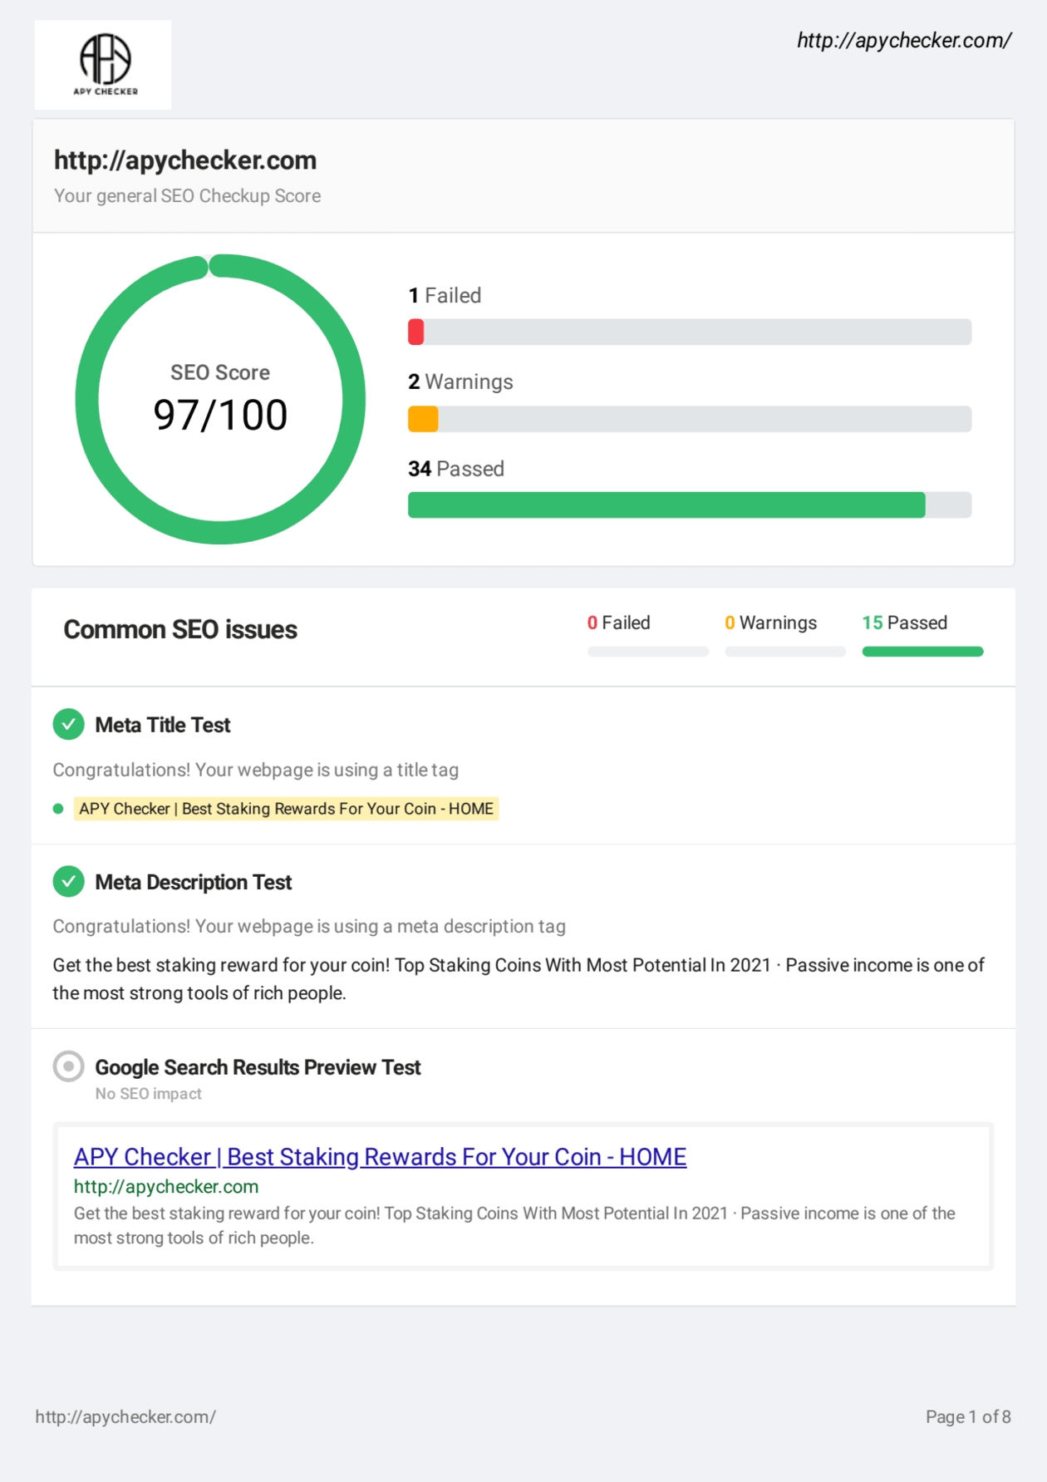Viewport: 1047px width, 1482px height.
Task: Click the highlighted title tag text
Action: click(286, 809)
